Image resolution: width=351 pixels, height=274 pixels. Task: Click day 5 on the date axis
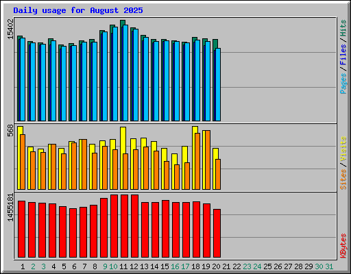coord(64,266)
